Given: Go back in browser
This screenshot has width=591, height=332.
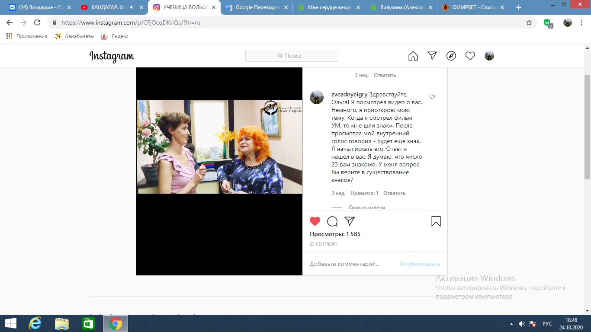Looking at the screenshot, I should coord(10,22).
